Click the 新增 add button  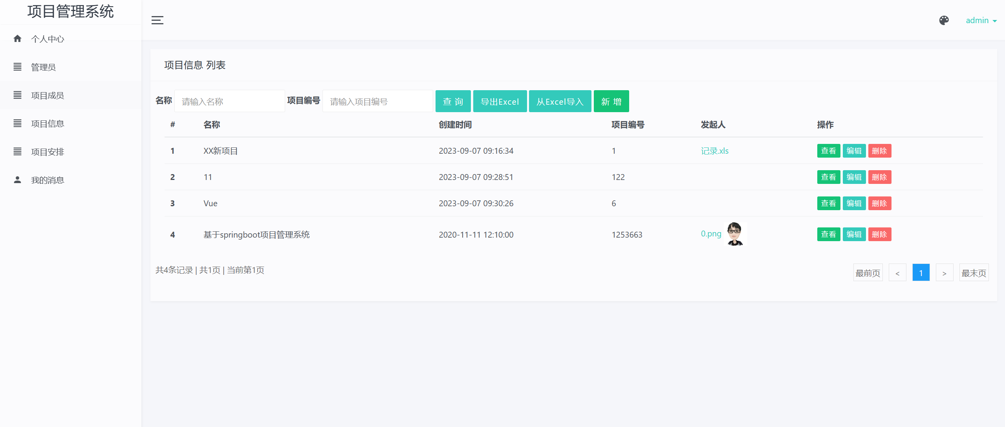[611, 102]
